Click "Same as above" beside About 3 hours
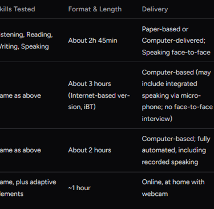The width and height of the screenshot is (214, 209). point(21,95)
